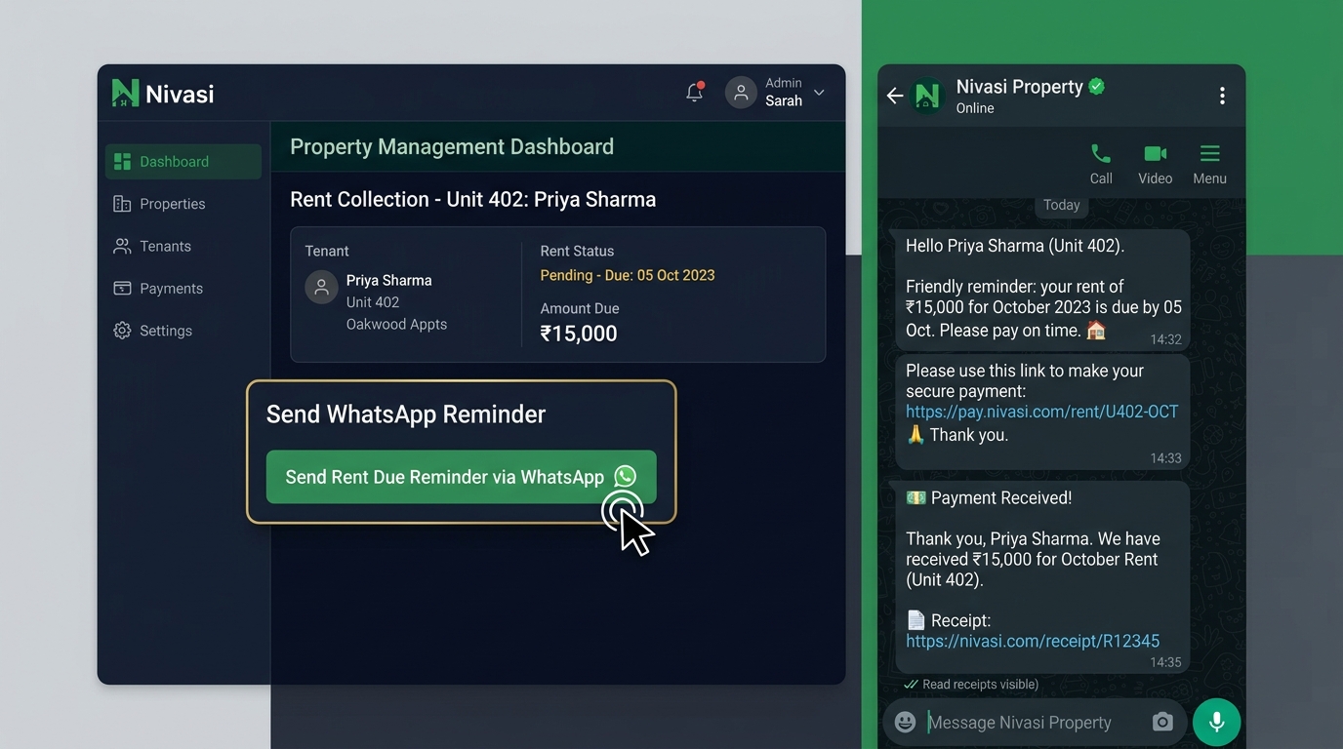Expand the Admin Sarah account dropdown

819,93
